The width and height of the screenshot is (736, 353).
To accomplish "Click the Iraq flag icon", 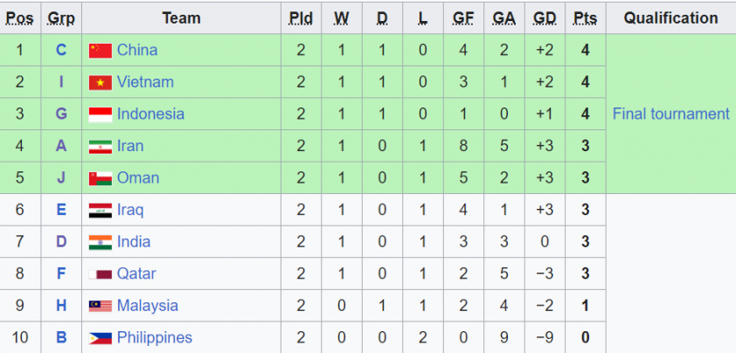I will (101, 211).
